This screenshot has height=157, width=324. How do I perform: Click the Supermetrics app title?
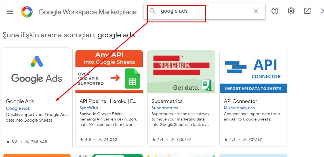point(167,101)
